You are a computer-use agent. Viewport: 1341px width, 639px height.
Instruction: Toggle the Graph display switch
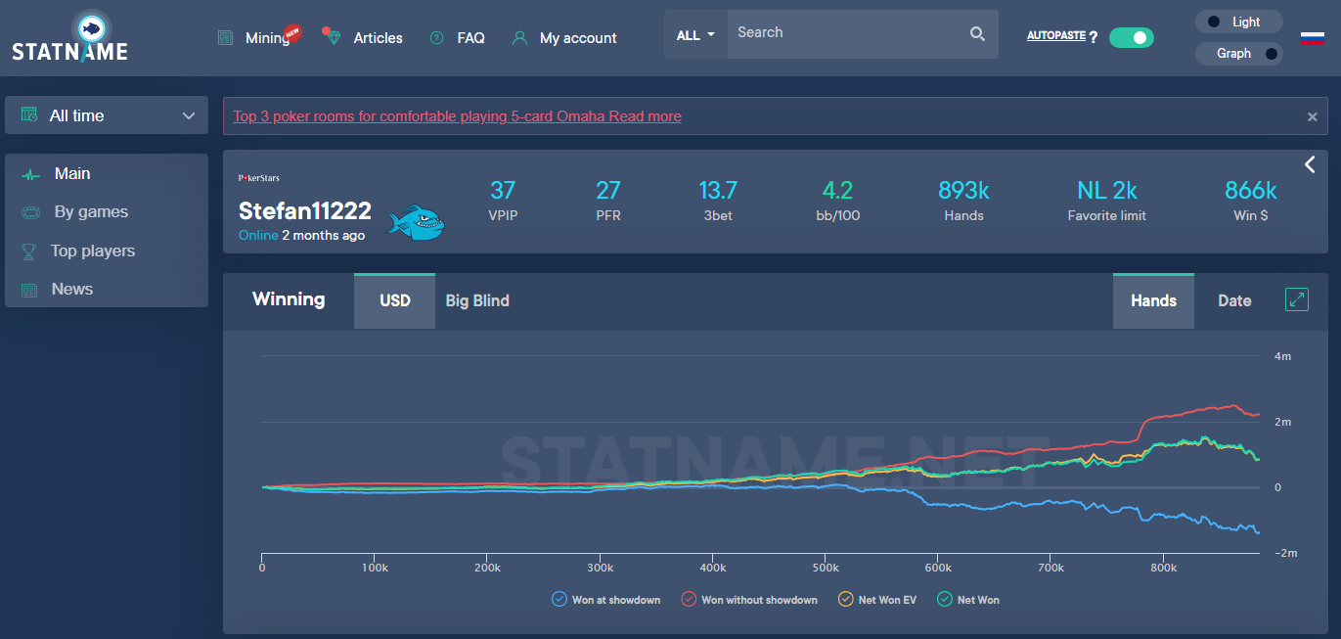tap(1238, 54)
